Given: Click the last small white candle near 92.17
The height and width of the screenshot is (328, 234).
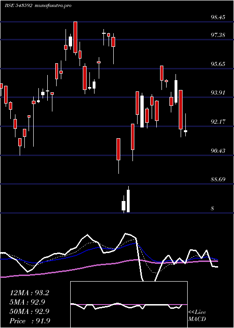Looking at the screenshot, I should coord(185,131).
